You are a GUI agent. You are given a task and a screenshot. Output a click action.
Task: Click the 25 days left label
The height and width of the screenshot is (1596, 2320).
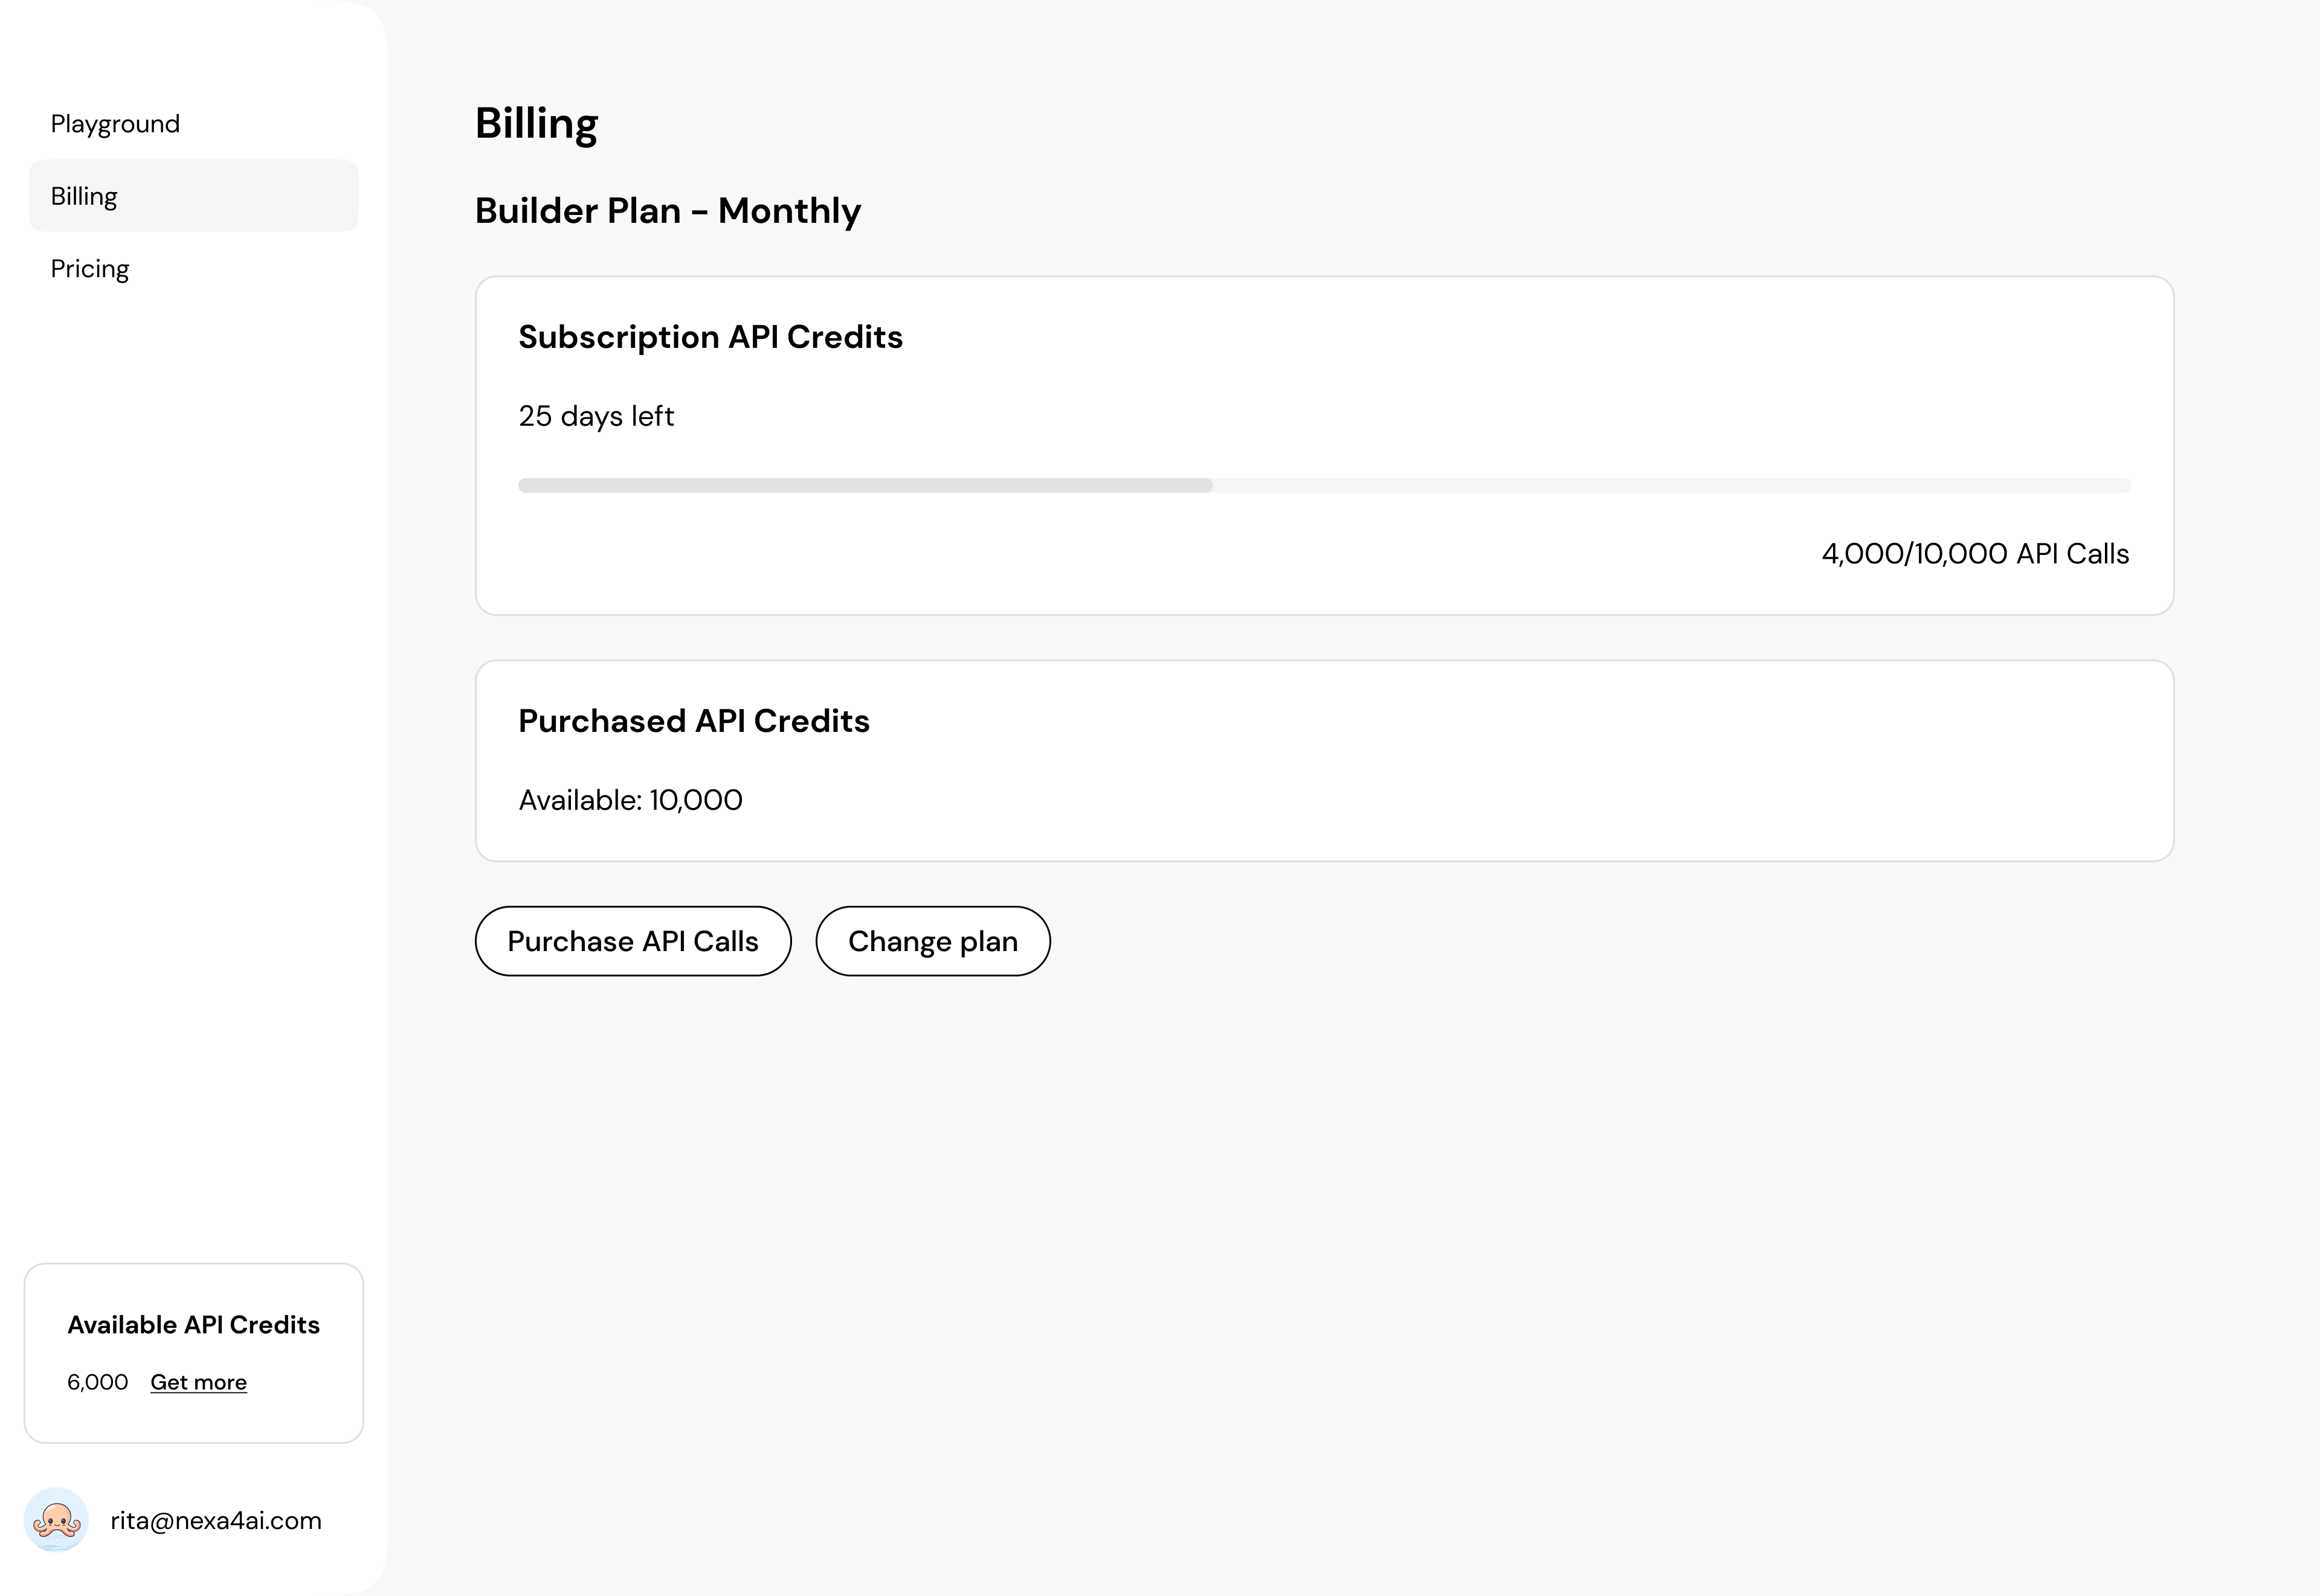pyautogui.click(x=596, y=416)
